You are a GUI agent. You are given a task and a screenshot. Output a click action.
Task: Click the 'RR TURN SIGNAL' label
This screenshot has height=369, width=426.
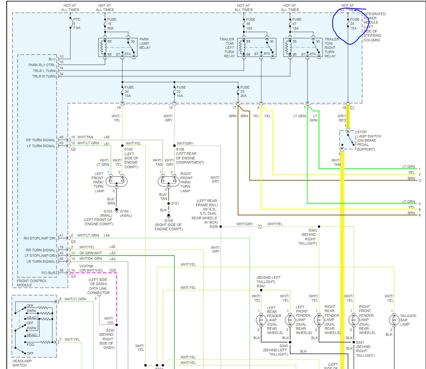[x=40, y=250]
